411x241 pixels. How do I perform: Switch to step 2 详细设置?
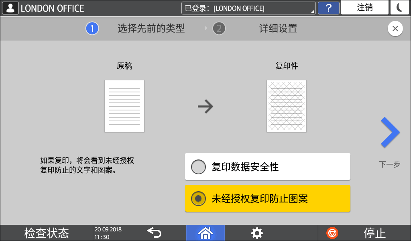(x=219, y=28)
